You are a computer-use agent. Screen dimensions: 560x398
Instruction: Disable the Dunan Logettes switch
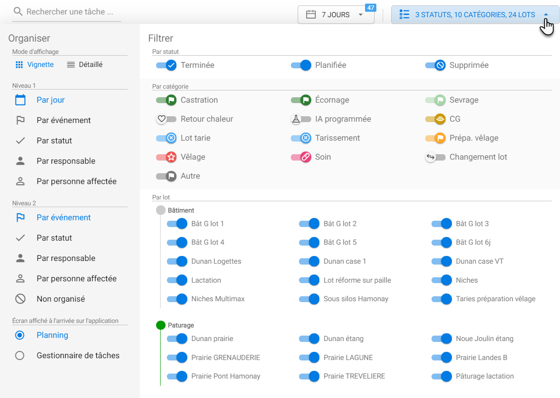(x=177, y=261)
